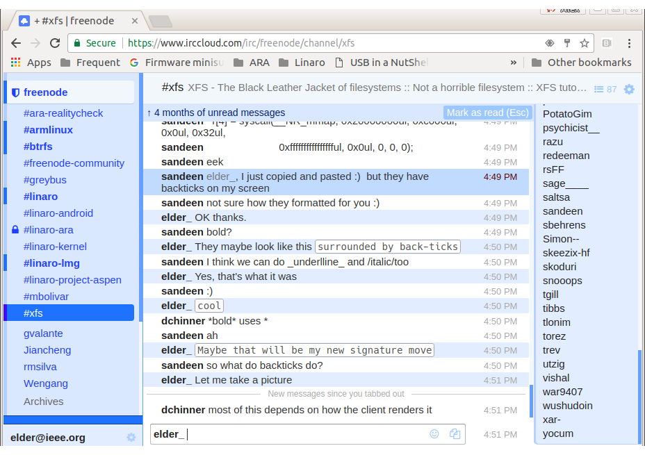The height and width of the screenshot is (455, 645).
Task: Click member war9407 in user list
Action: (562, 392)
